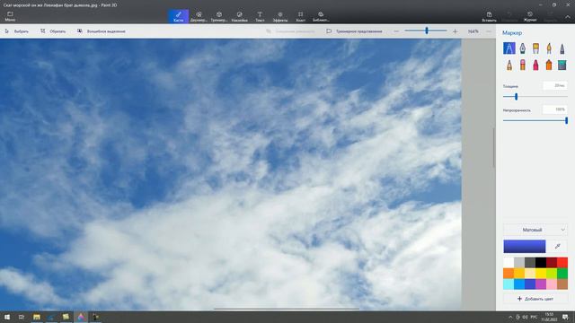This screenshot has width=575, height=323.
Task: Open File Explorer from the taskbar
Action: [x=36, y=317]
